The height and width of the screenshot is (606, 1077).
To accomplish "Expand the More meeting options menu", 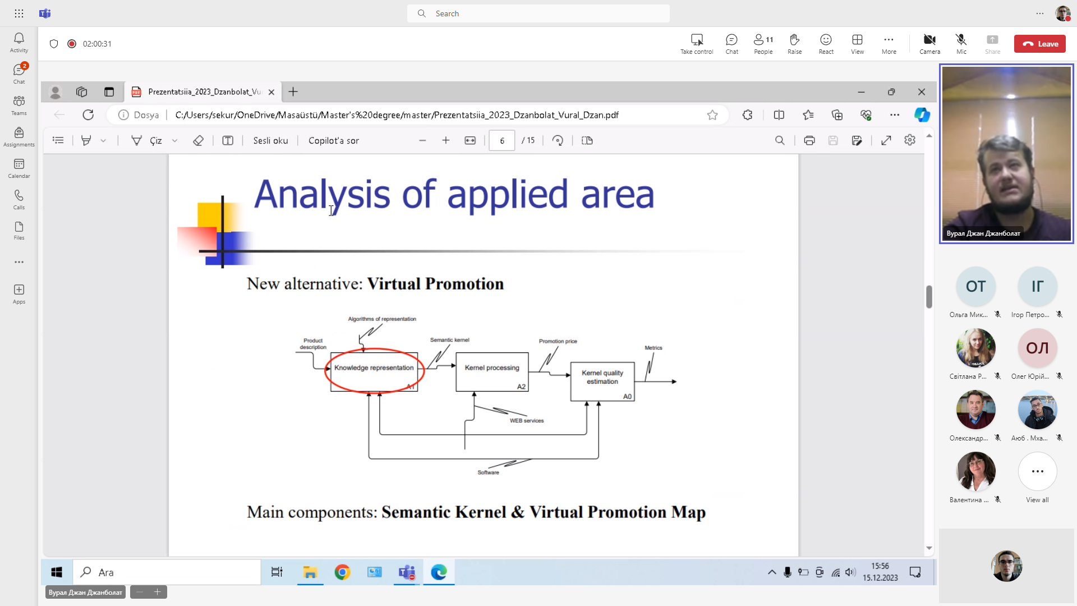I will pos(889,43).
